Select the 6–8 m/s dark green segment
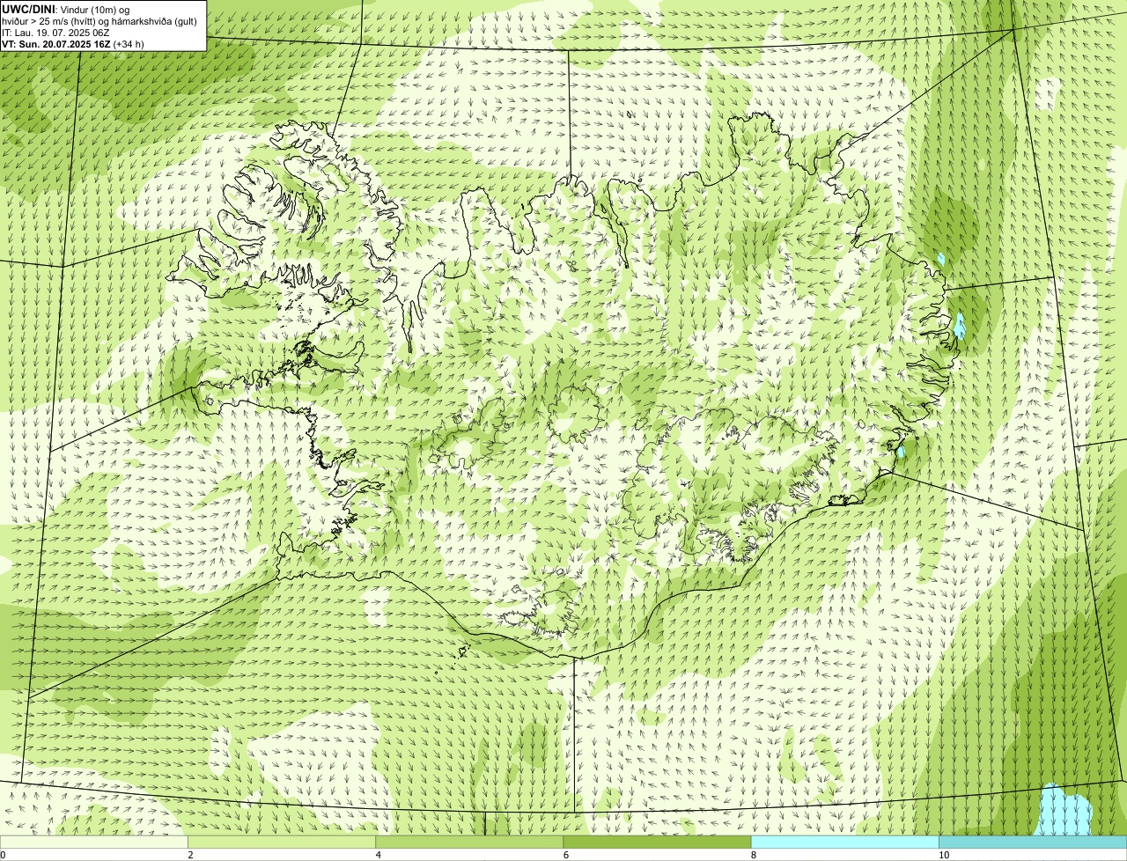The image size is (1127, 861). [x=657, y=842]
